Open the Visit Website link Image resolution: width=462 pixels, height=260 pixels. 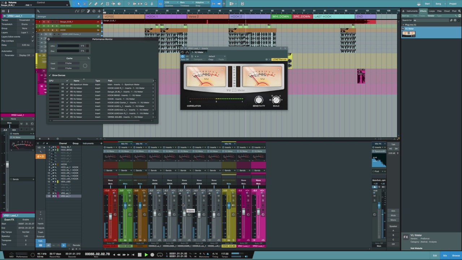pyautogui.click(x=416, y=248)
